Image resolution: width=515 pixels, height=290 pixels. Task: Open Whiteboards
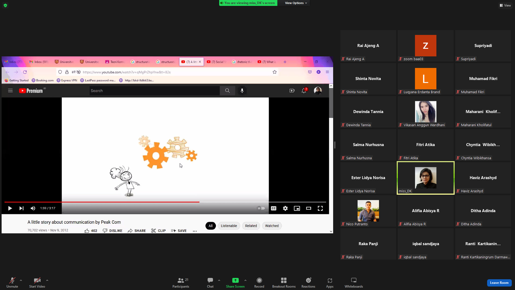(x=354, y=282)
